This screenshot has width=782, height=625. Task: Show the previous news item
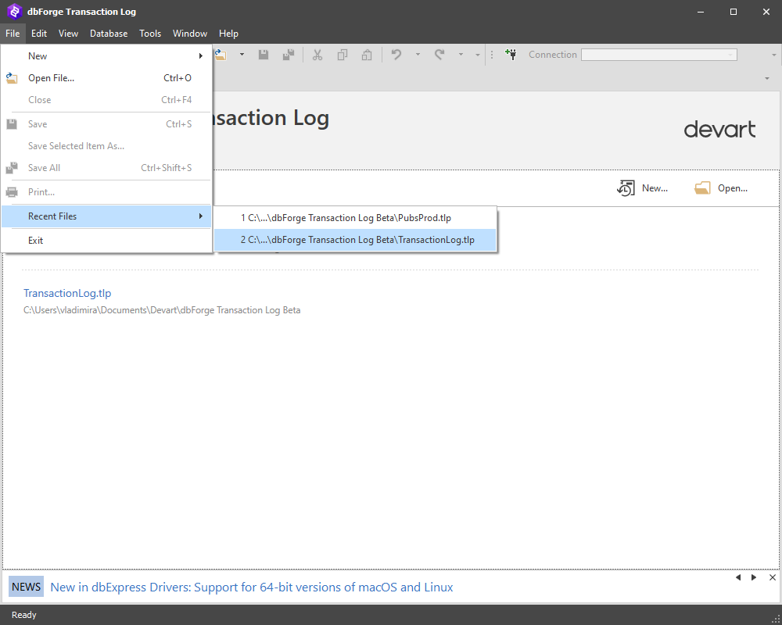point(738,577)
